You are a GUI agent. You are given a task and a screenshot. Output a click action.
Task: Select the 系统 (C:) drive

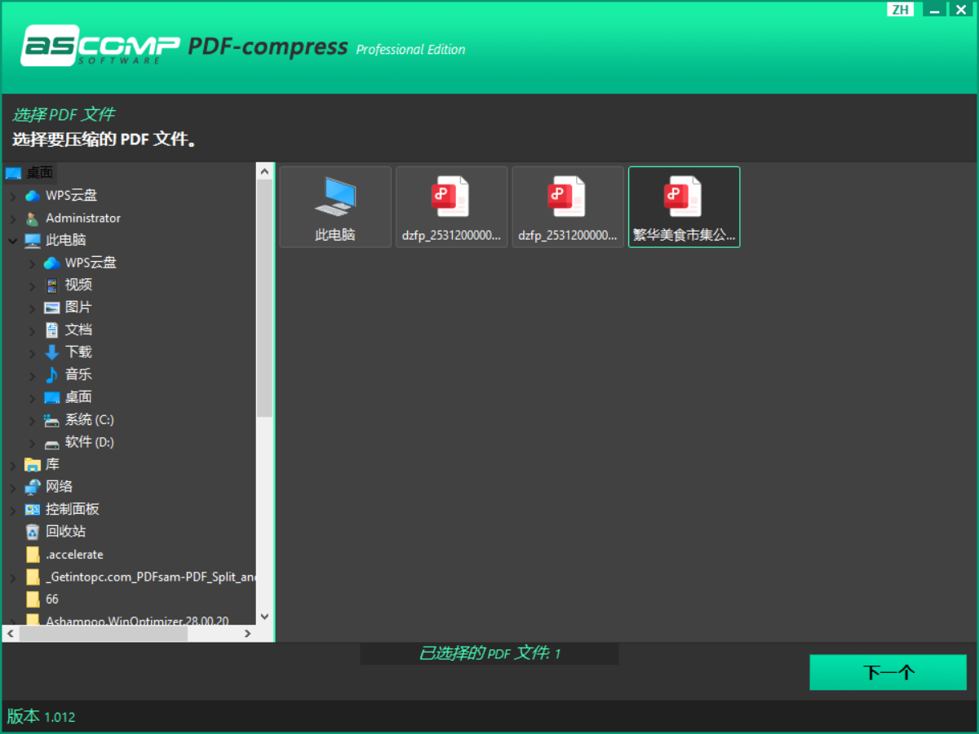89,420
